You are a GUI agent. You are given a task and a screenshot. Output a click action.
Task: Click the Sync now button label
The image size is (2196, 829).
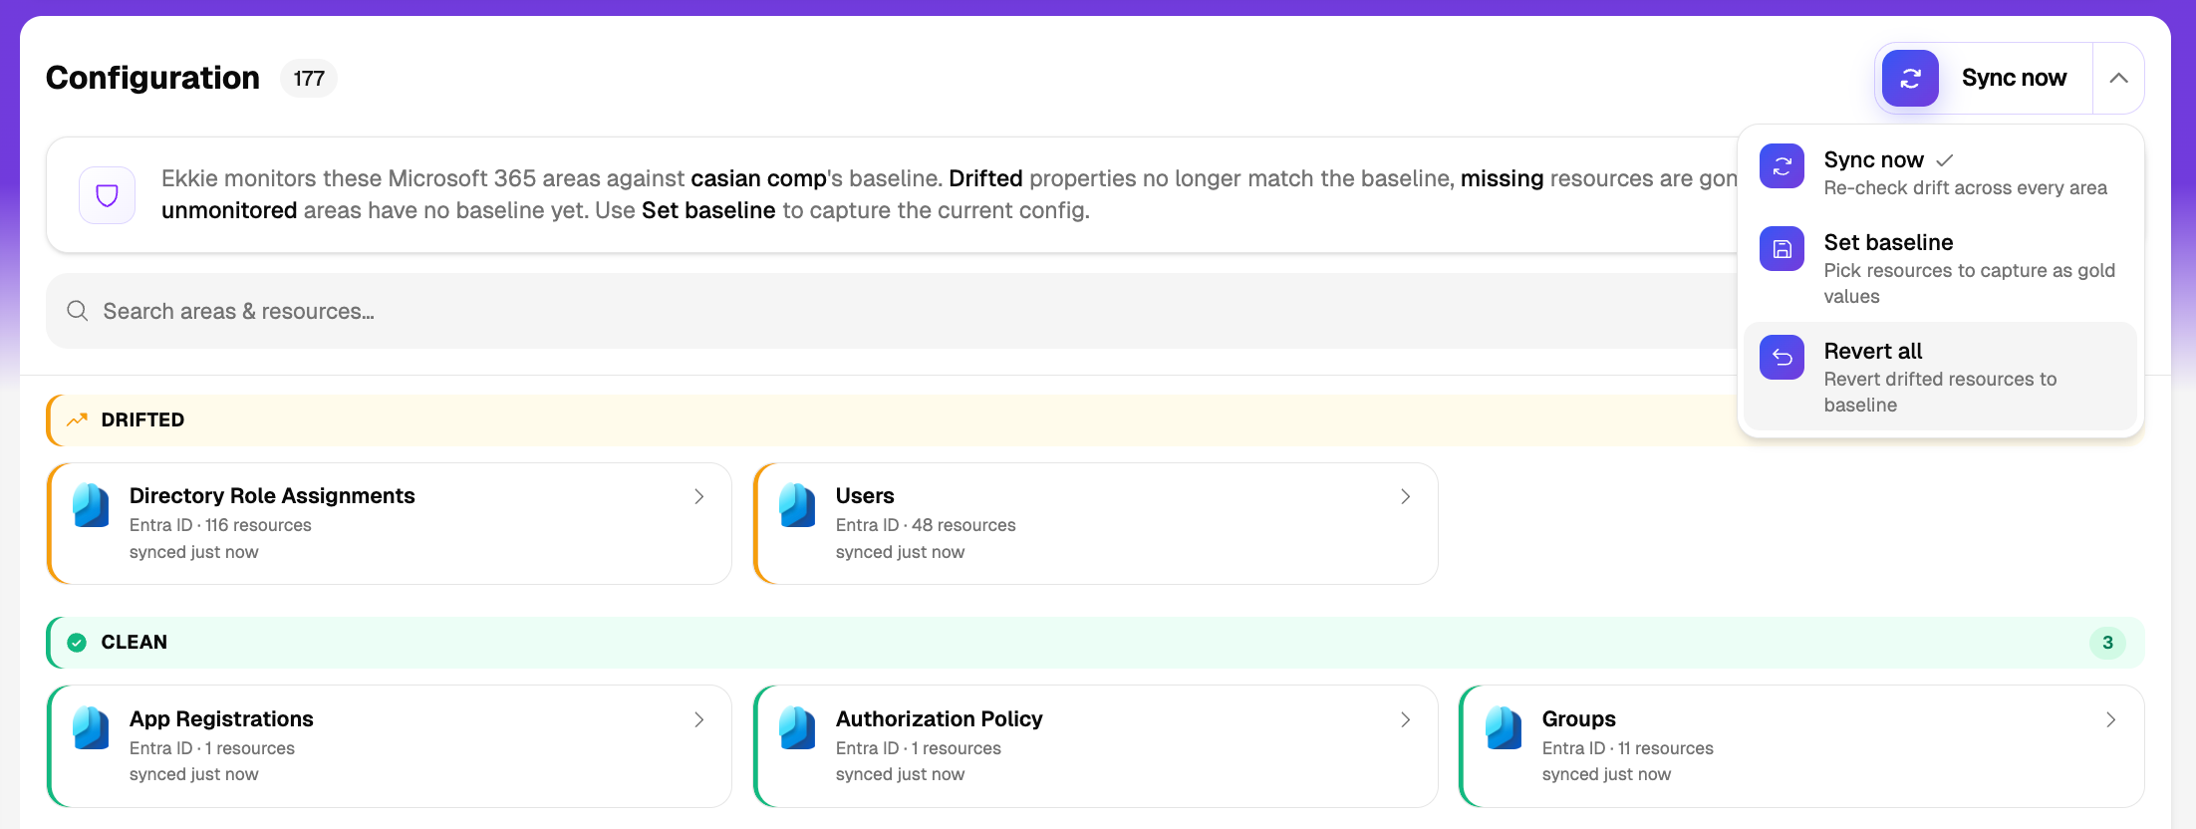[x=2014, y=78]
